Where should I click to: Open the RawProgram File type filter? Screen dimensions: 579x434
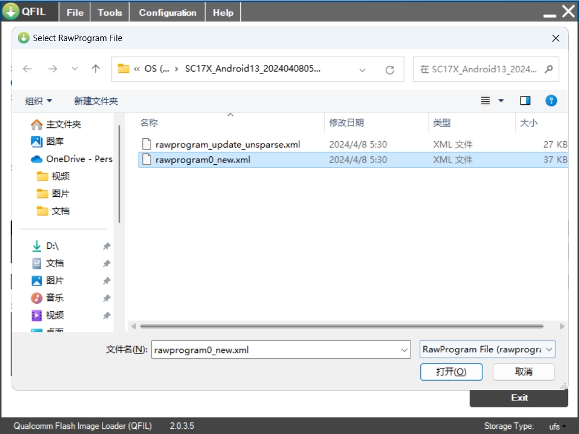coord(488,349)
